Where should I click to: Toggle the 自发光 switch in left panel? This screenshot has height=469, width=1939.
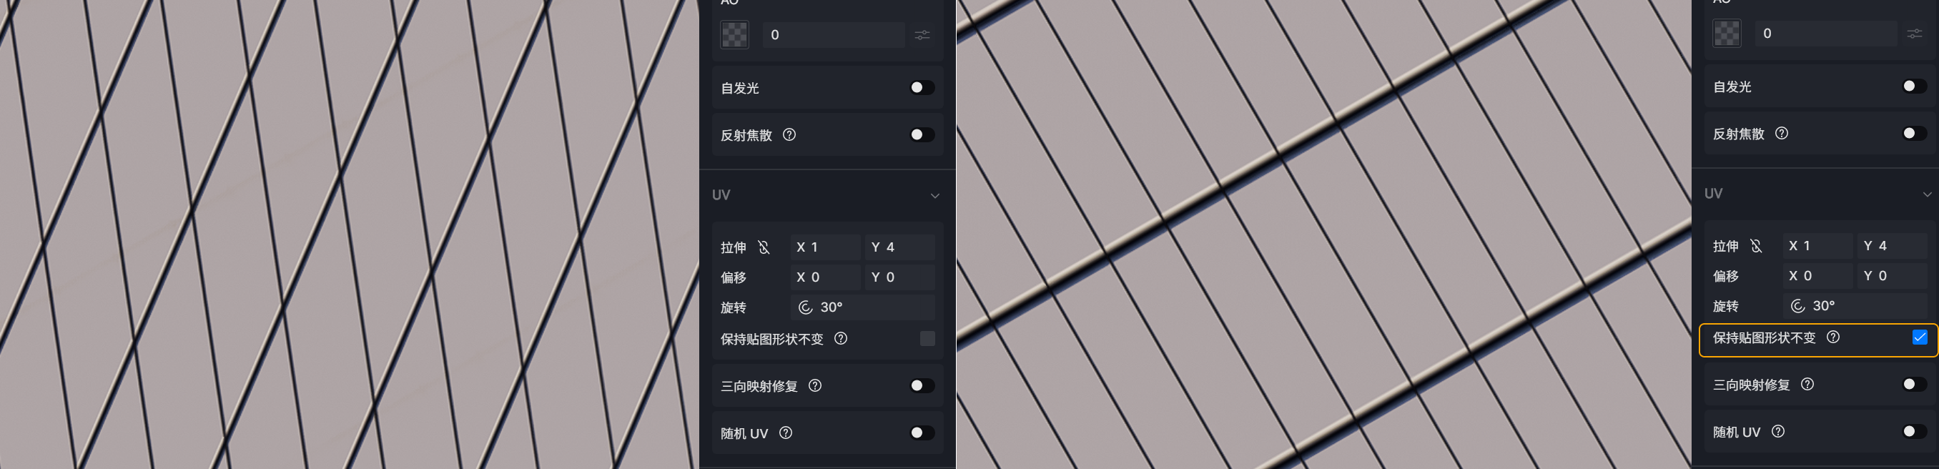tap(922, 87)
